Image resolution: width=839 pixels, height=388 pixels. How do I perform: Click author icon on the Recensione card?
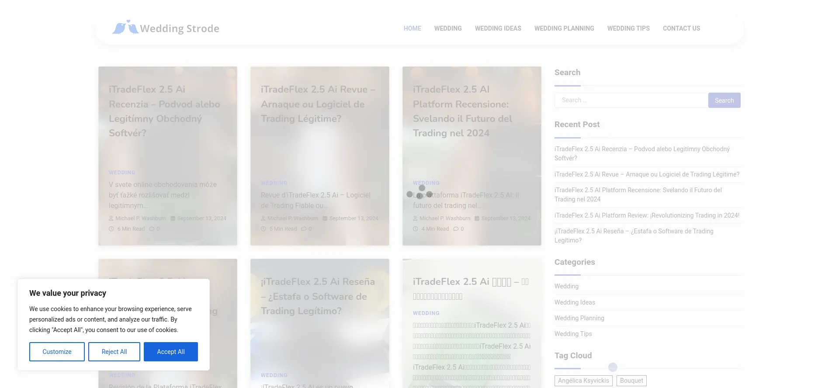(415, 218)
